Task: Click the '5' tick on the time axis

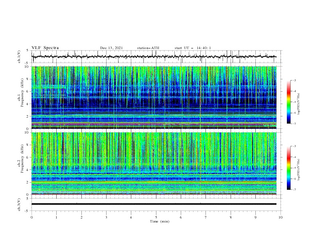Action: 156,217
